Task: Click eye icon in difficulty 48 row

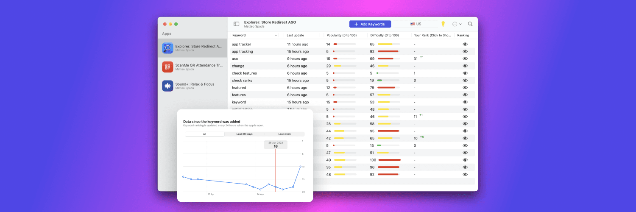Action: point(465,109)
